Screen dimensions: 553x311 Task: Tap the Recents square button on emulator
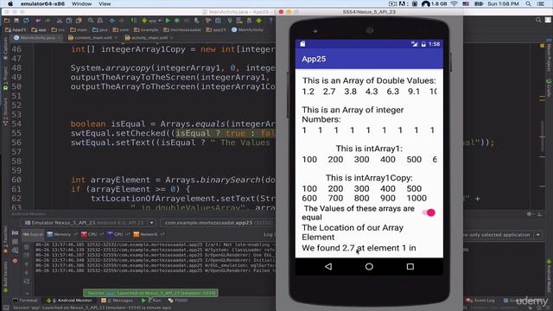(x=410, y=267)
